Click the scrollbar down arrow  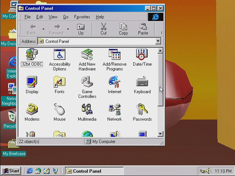pyautogui.click(x=160, y=134)
